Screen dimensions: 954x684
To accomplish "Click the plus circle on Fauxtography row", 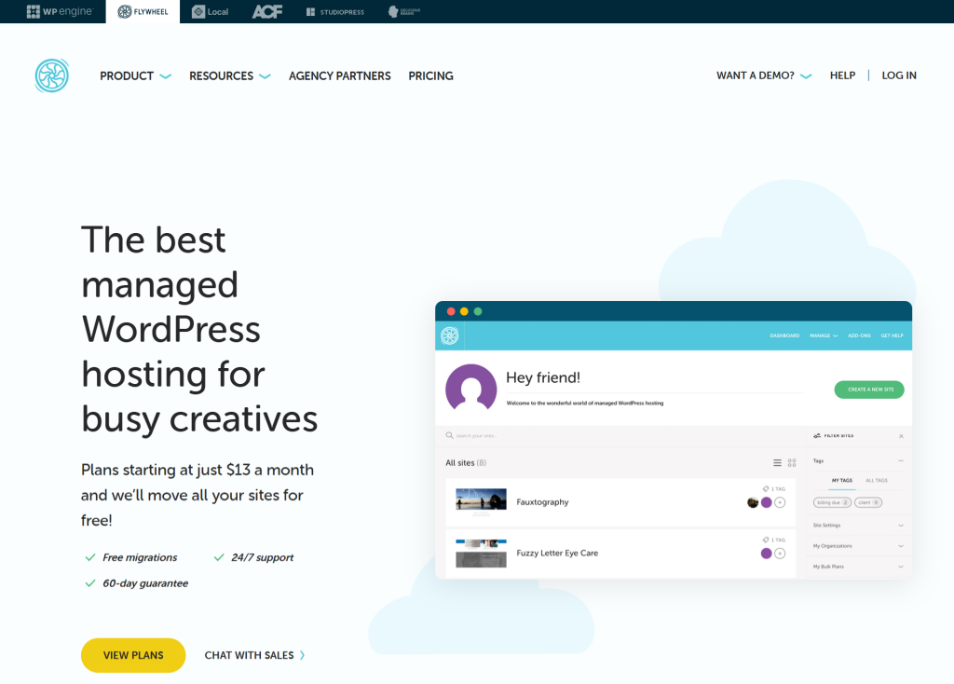I will pos(780,502).
